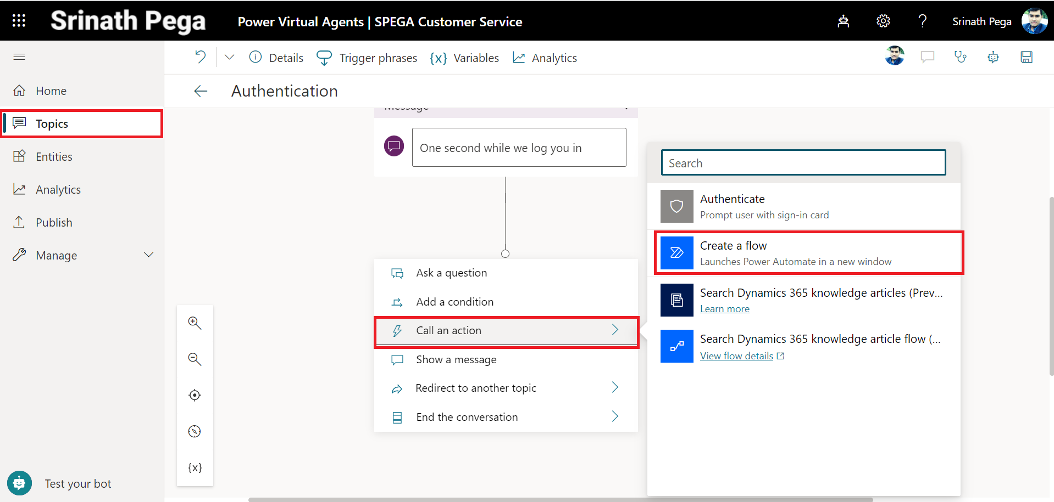Viewport: 1054px width, 502px height.
Task: Expand the Manage section chevron
Action: click(148, 255)
